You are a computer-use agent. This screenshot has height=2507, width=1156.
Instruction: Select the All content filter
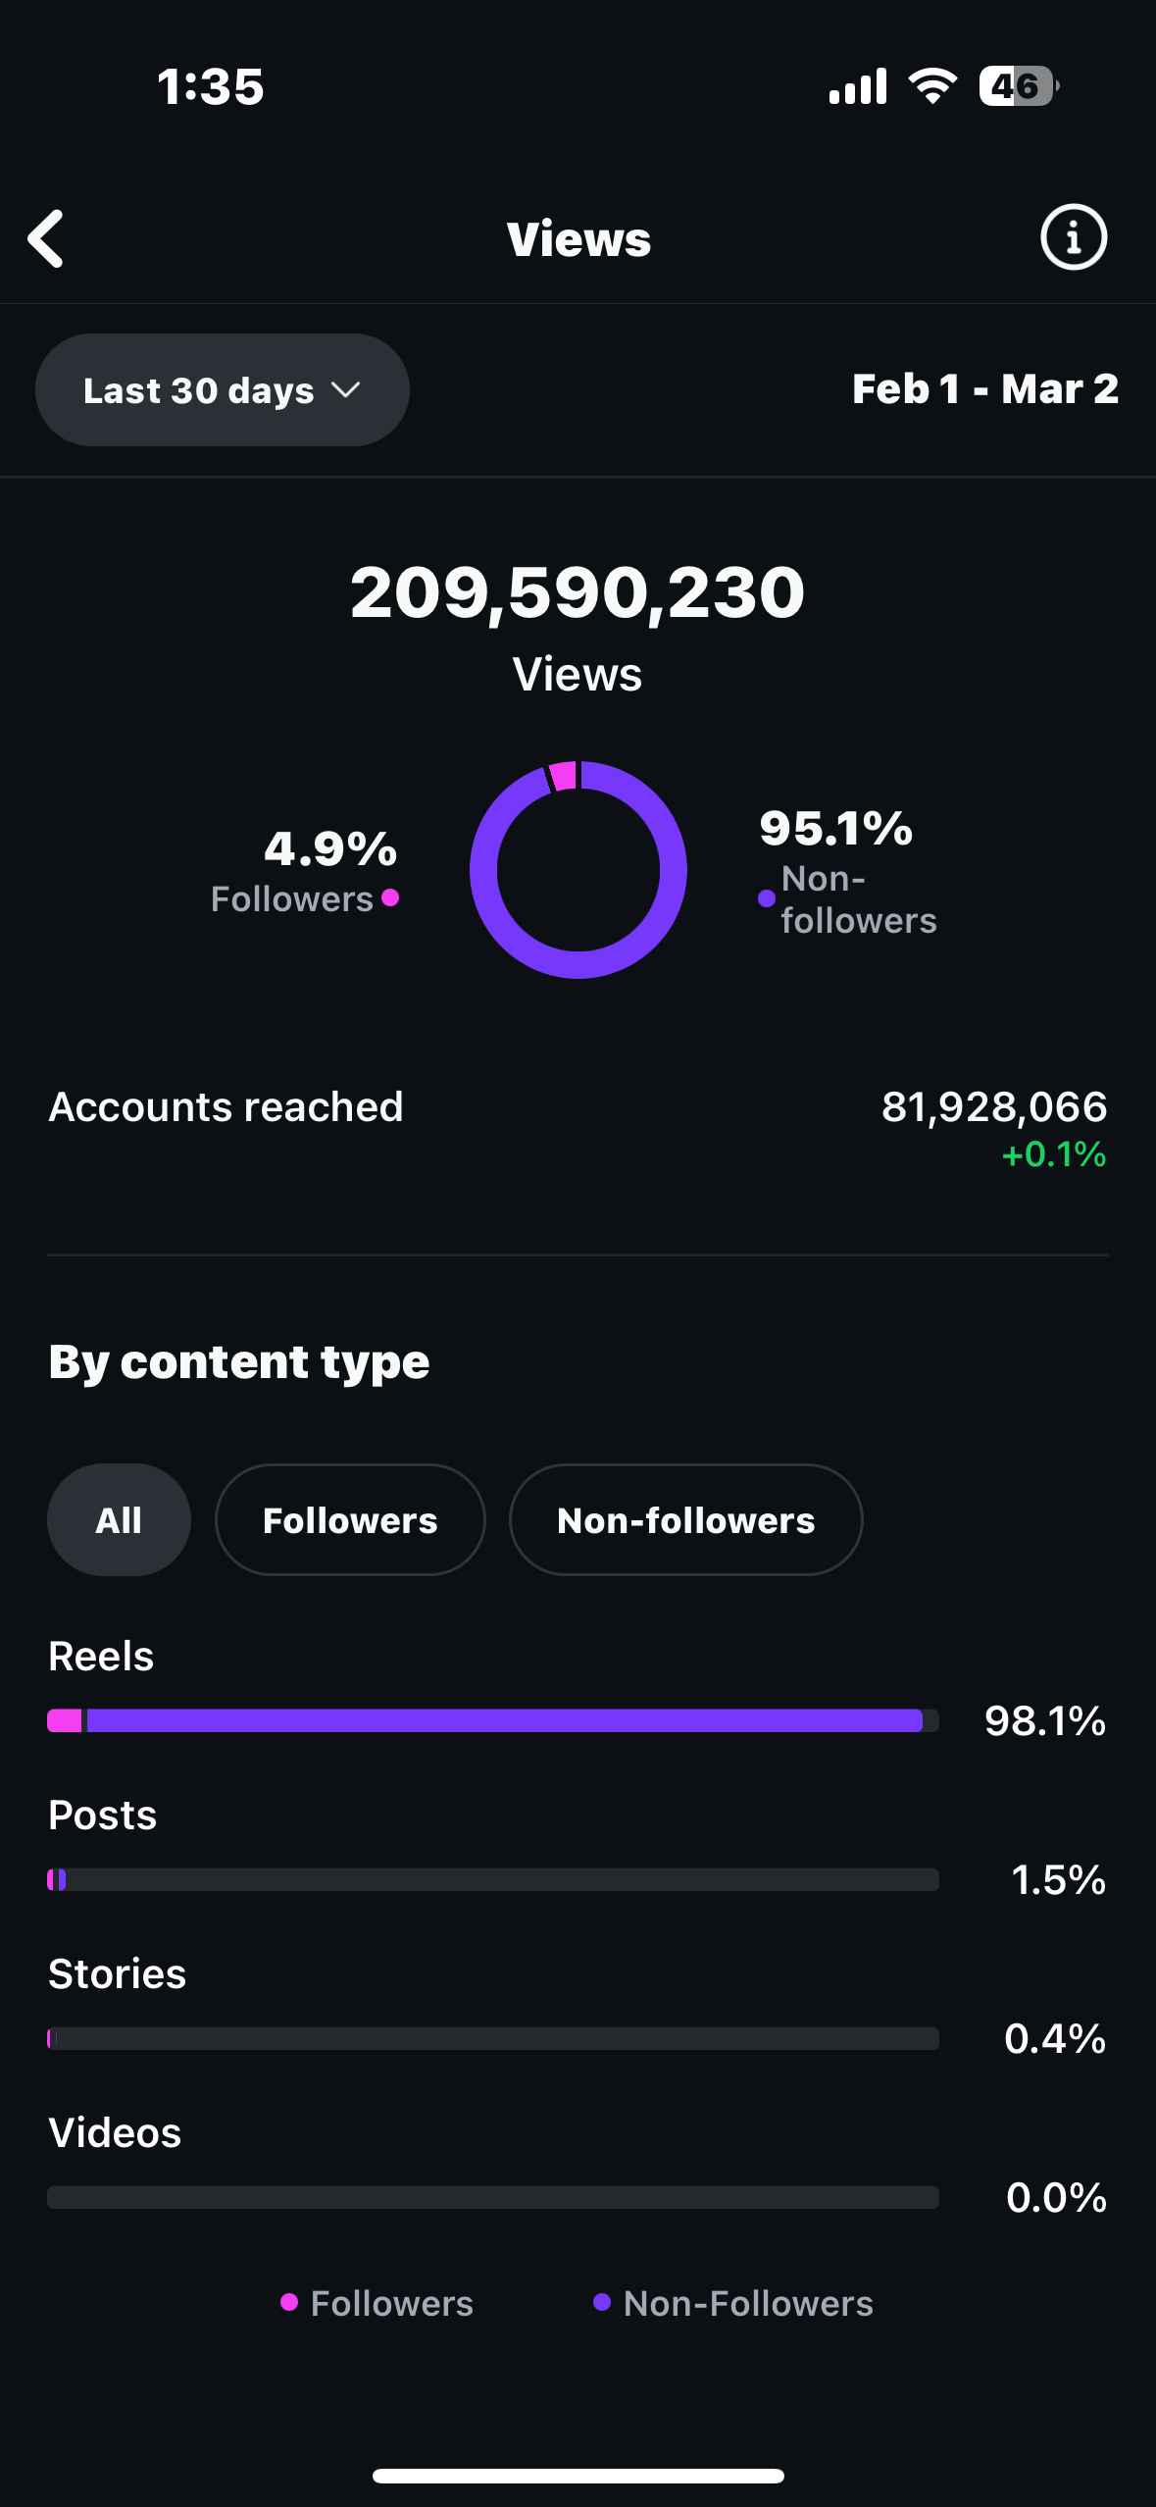pyautogui.click(x=119, y=1520)
